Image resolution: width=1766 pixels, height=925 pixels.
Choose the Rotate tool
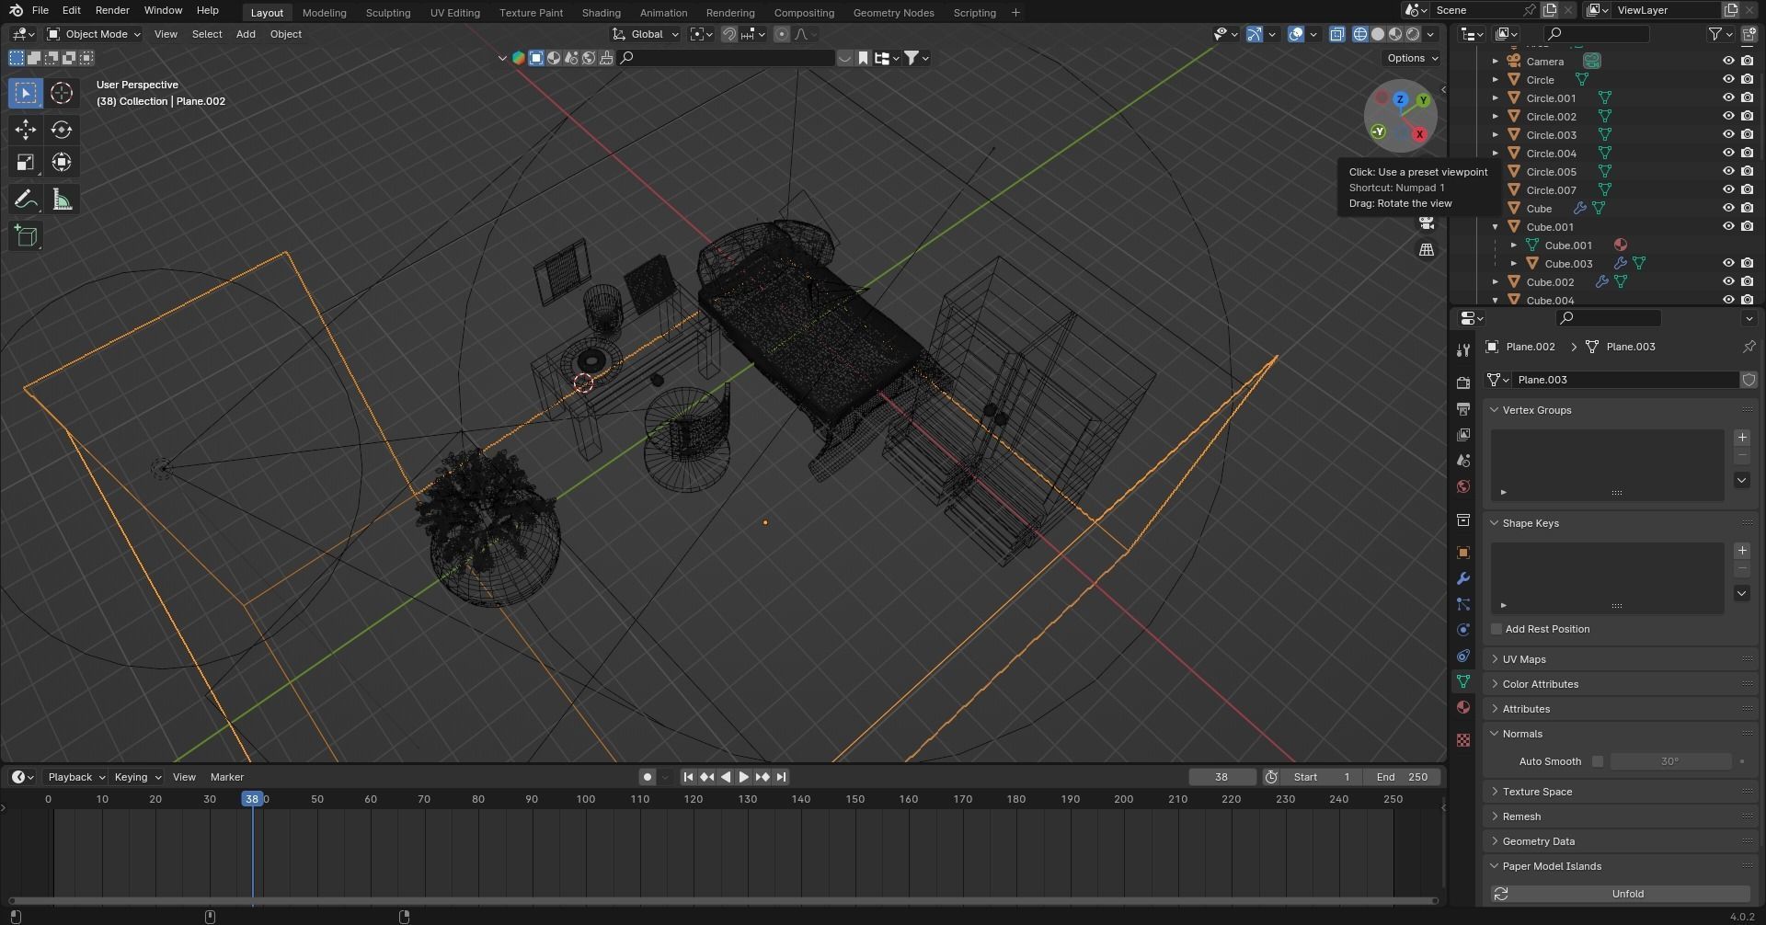pyautogui.click(x=62, y=130)
